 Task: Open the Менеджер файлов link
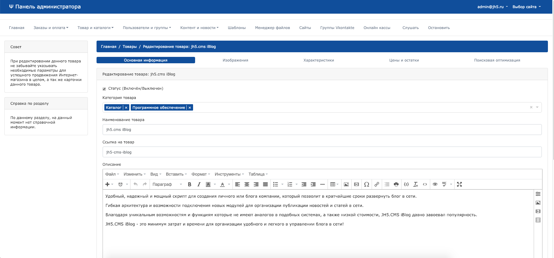[273, 28]
